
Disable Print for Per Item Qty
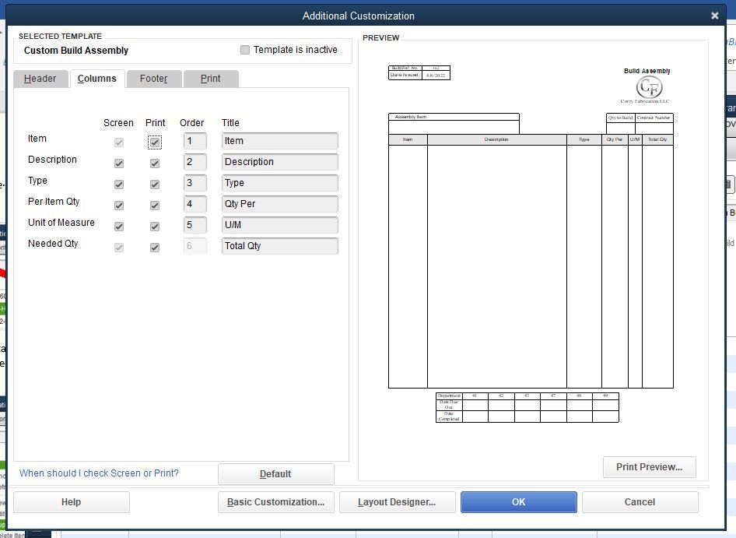click(155, 205)
